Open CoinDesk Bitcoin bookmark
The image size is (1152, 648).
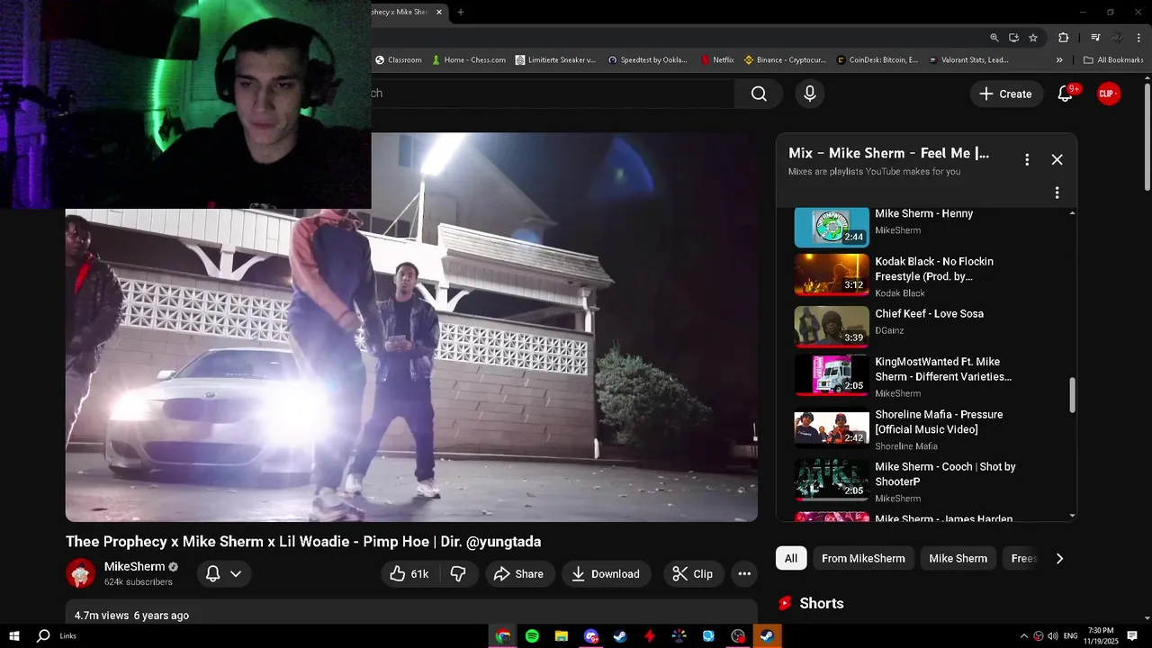(877, 60)
